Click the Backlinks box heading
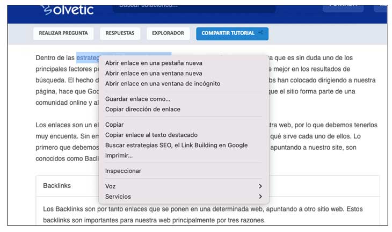Screen dimensions: 392x232 pyautogui.click(x=57, y=186)
